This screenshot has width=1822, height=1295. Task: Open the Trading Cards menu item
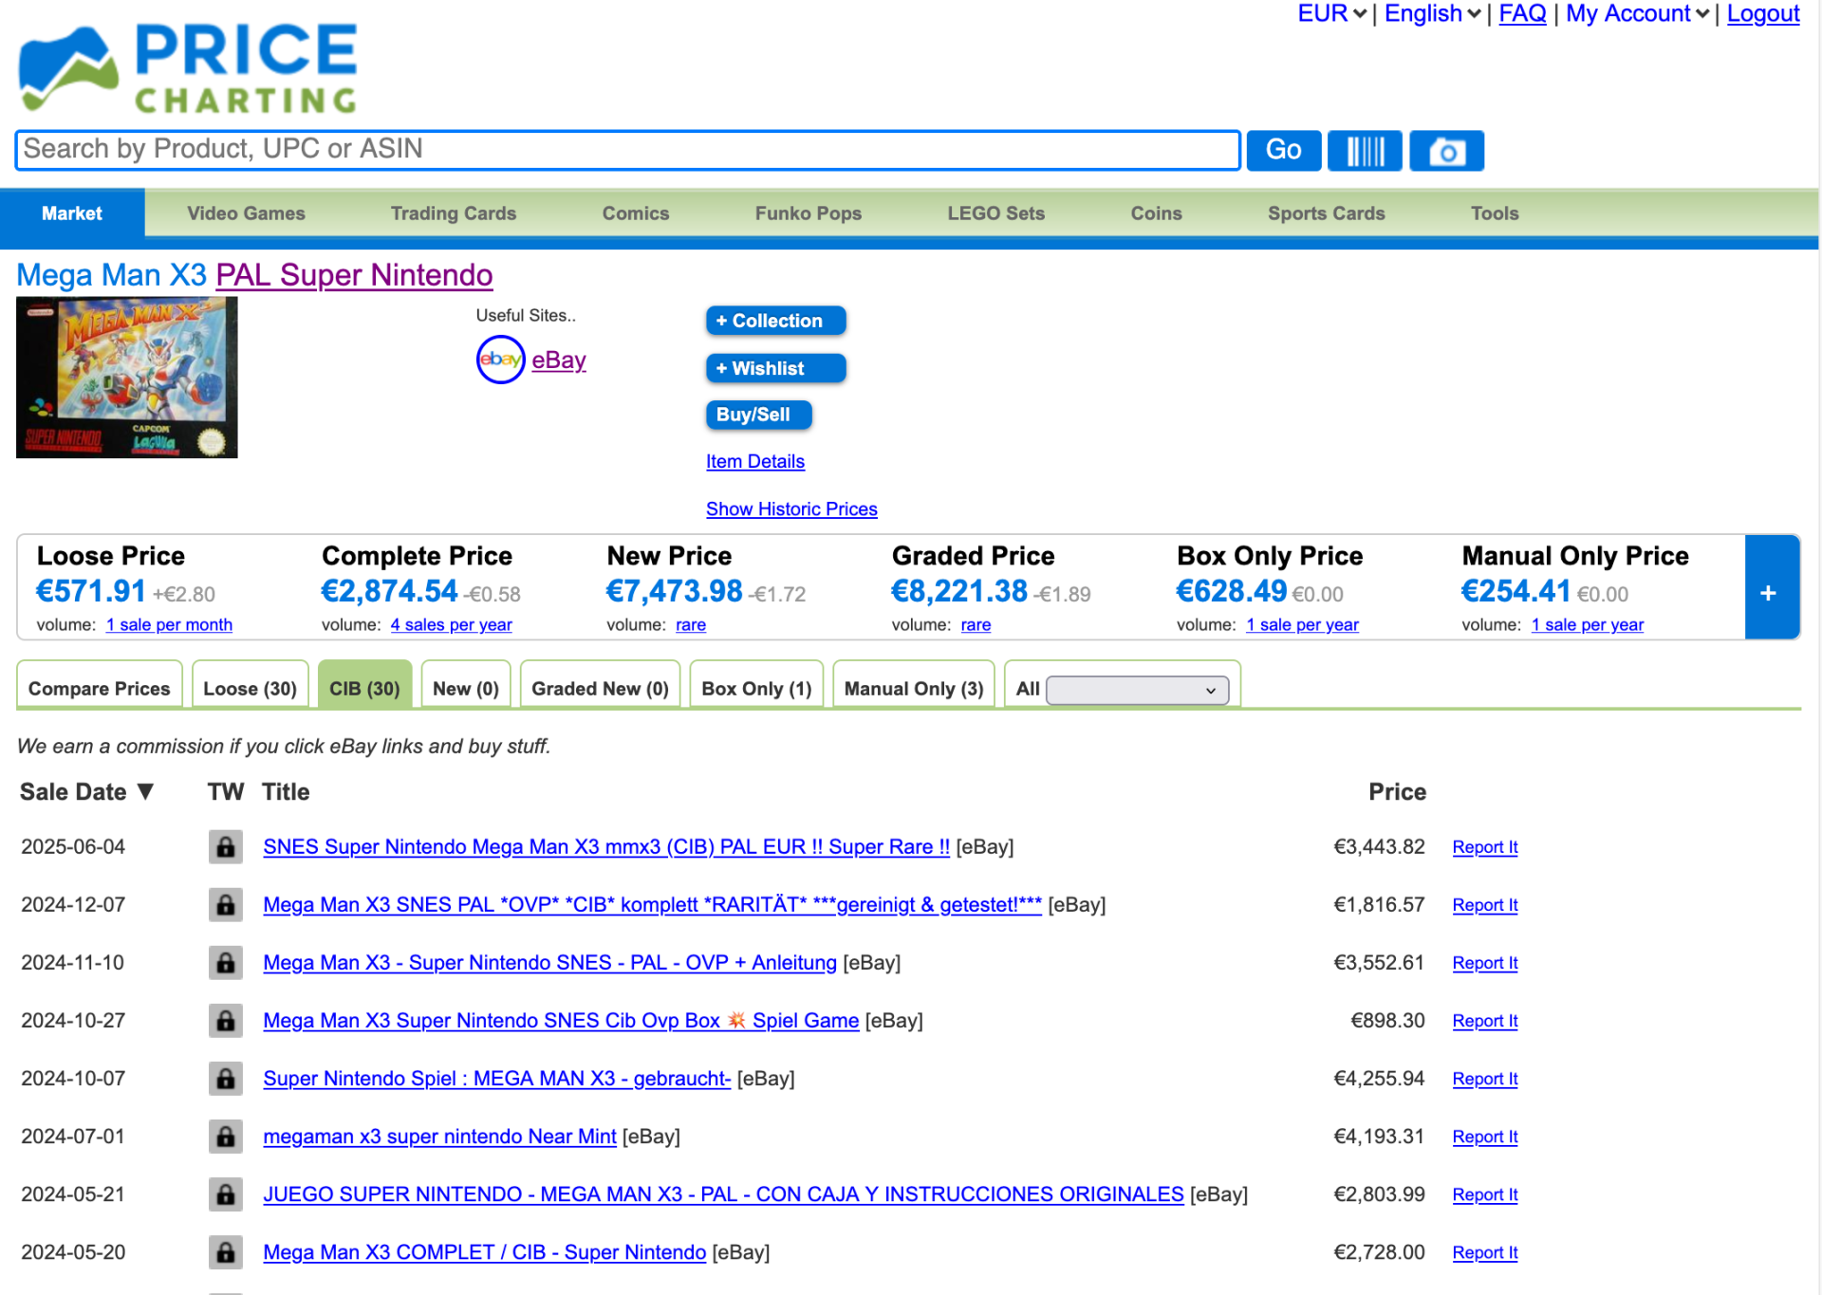453,213
